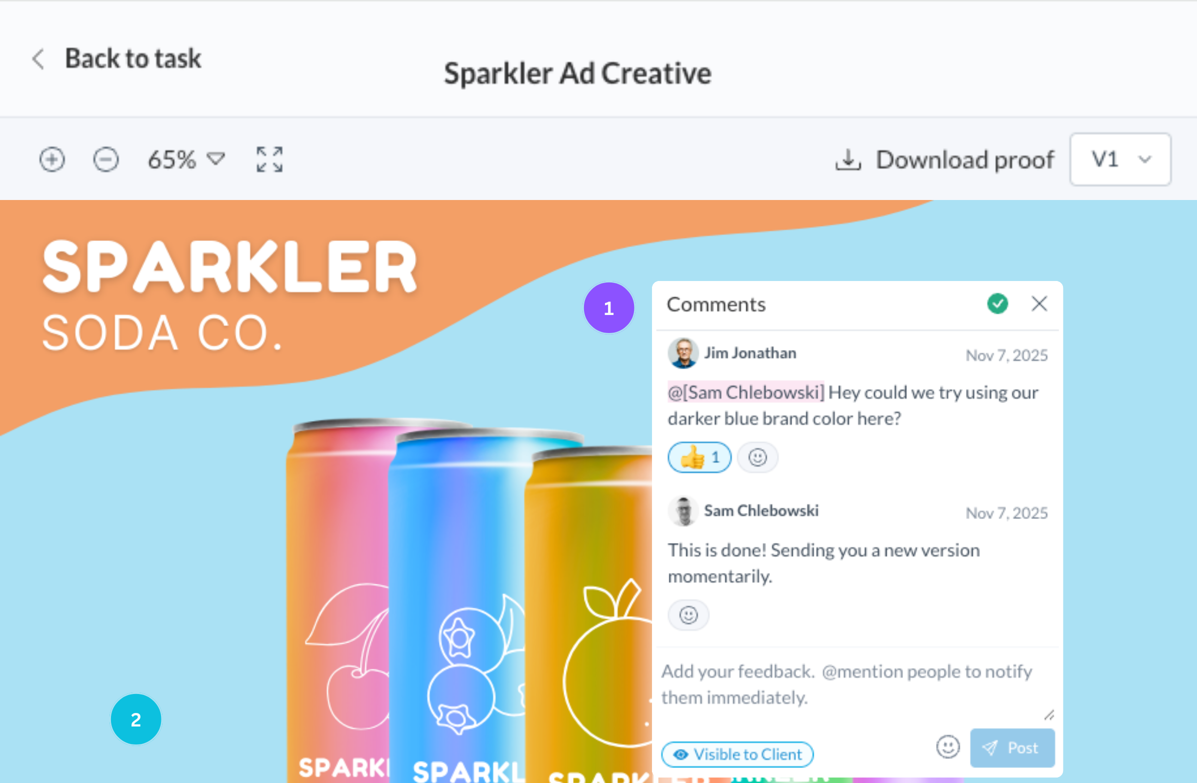Click the download proof tray icon
Screen dimensions: 1197x783
pos(848,160)
